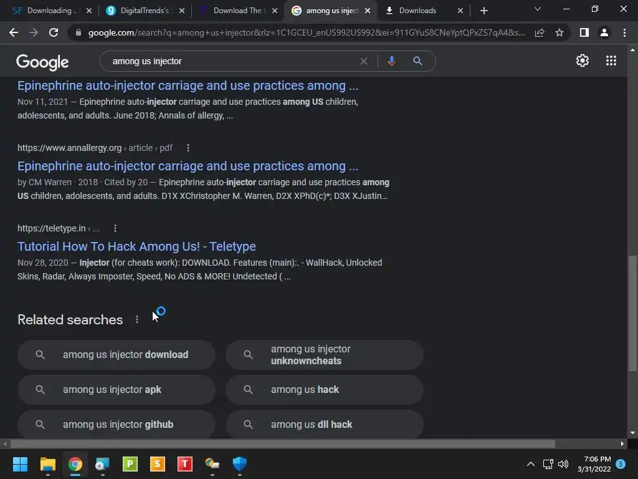The height and width of the screenshot is (479, 638).
Task: Open tab search dropdown chevron
Action: click(x=538, y=9)
